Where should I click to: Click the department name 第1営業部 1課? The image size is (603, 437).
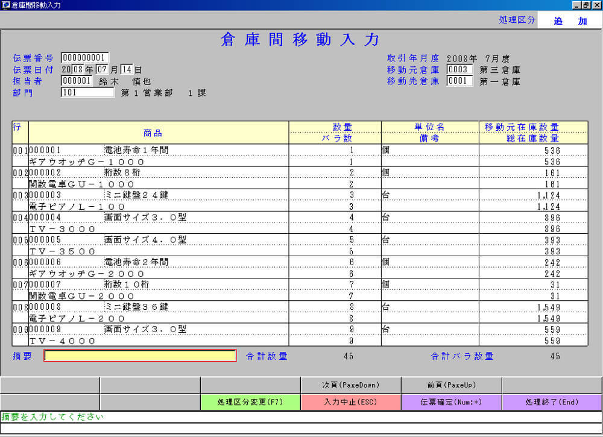point(163,93)
